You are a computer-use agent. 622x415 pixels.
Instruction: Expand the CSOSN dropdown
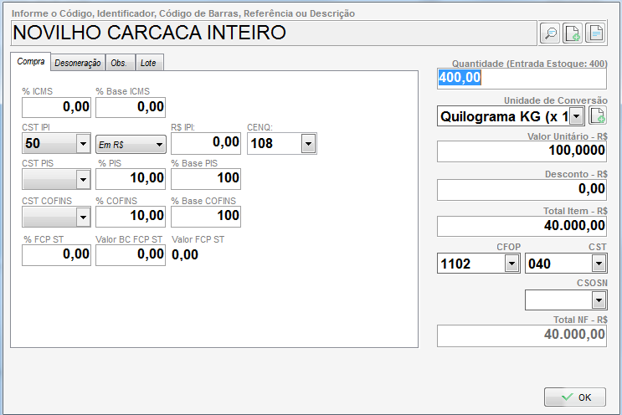(598, 299)
